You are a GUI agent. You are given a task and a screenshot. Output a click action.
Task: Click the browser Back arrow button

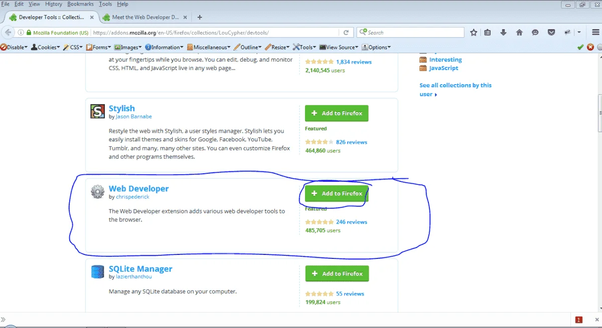tap(8, 33)
